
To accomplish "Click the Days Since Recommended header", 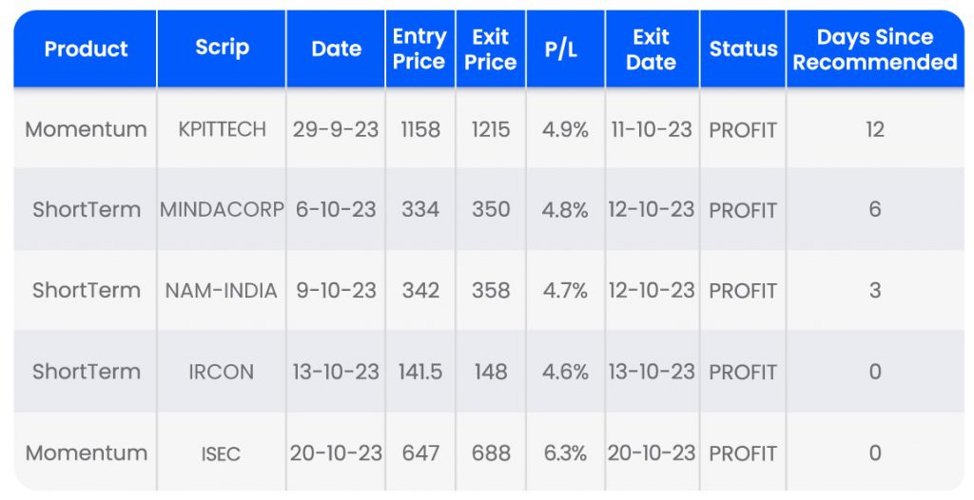I will pyautogui.click(x=875, y=49).
